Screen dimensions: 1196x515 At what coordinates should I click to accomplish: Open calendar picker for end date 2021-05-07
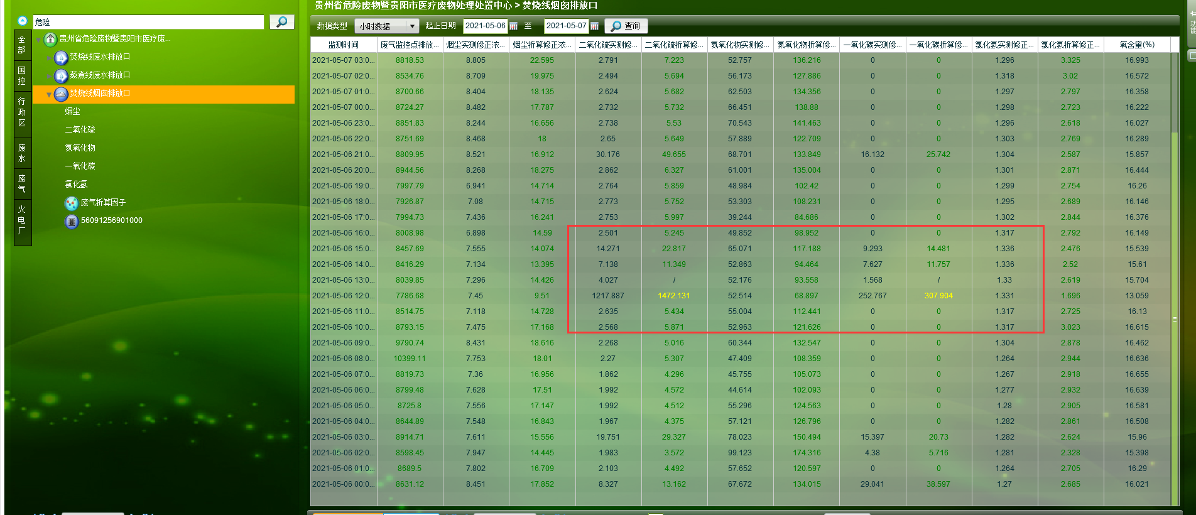click(x=594, y=26)
